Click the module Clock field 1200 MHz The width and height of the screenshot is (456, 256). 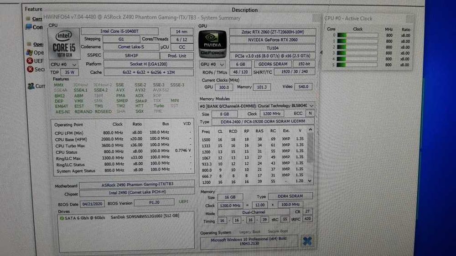pos(272,114)
